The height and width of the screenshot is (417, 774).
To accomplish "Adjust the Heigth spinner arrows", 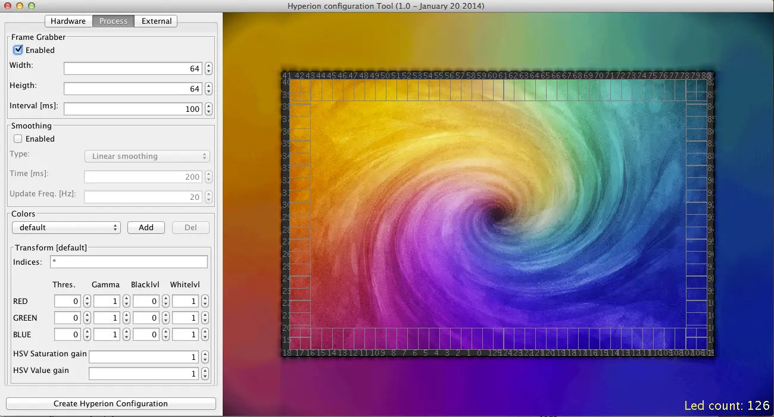I will (208, 89).
